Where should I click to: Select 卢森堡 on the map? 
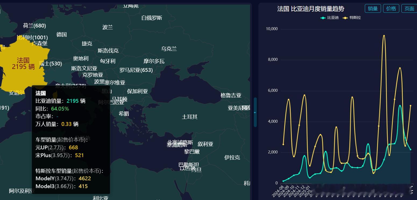coord(40,43)
